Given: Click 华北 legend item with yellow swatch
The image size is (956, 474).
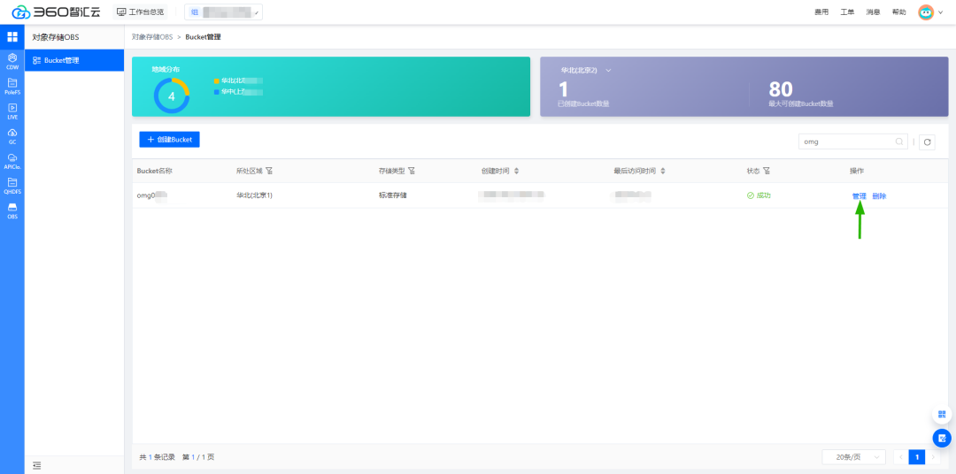Looking at the screenshot, I should tap(238, 80).
